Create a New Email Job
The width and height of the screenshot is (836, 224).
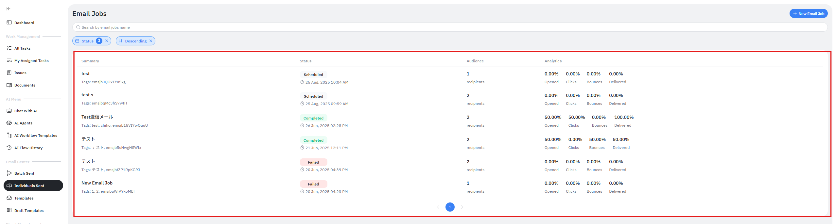click(808, 14)
